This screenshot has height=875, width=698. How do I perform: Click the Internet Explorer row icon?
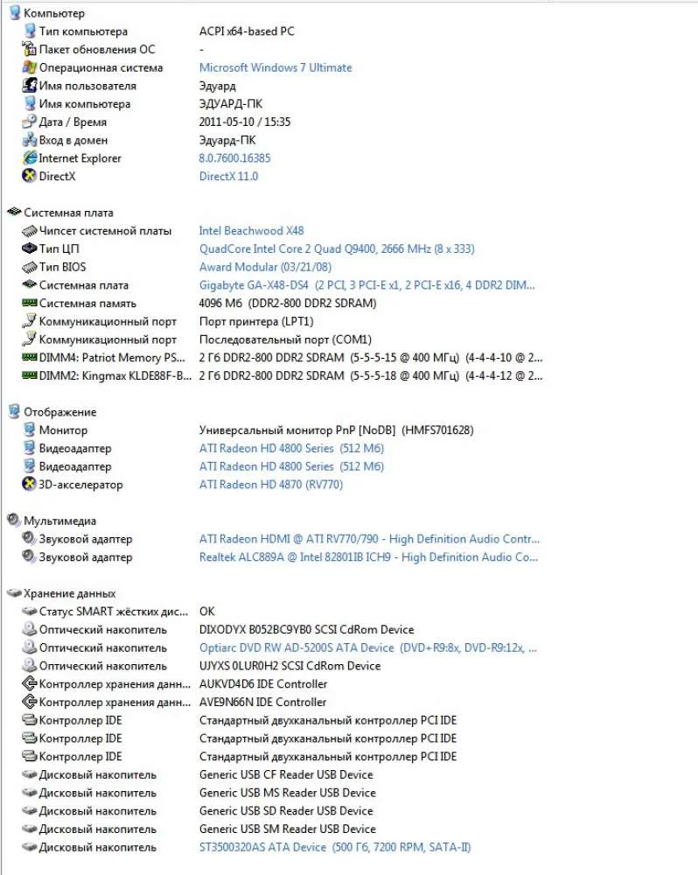click(x=30, y=157)
